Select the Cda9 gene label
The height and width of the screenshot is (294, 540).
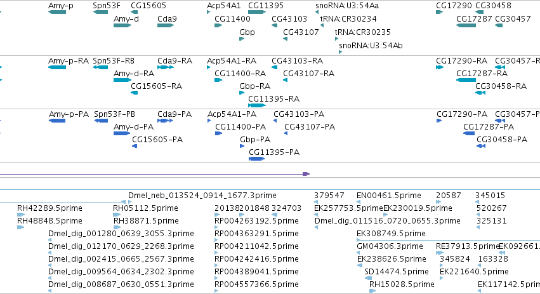click(167, 19)
